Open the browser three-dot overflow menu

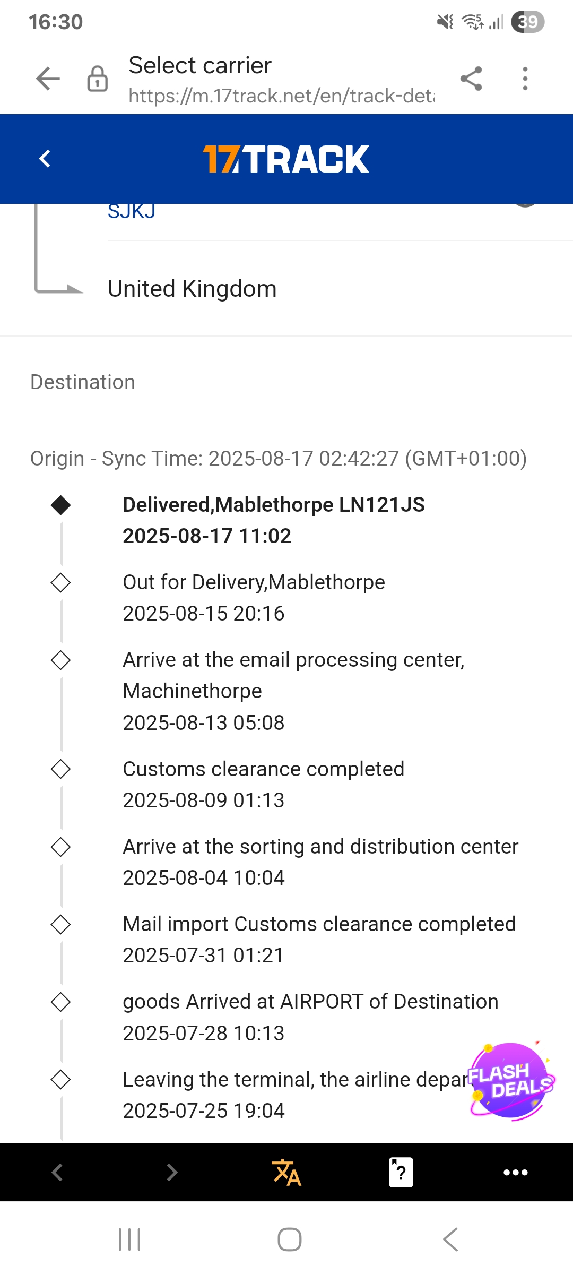(x=525, y=79)
